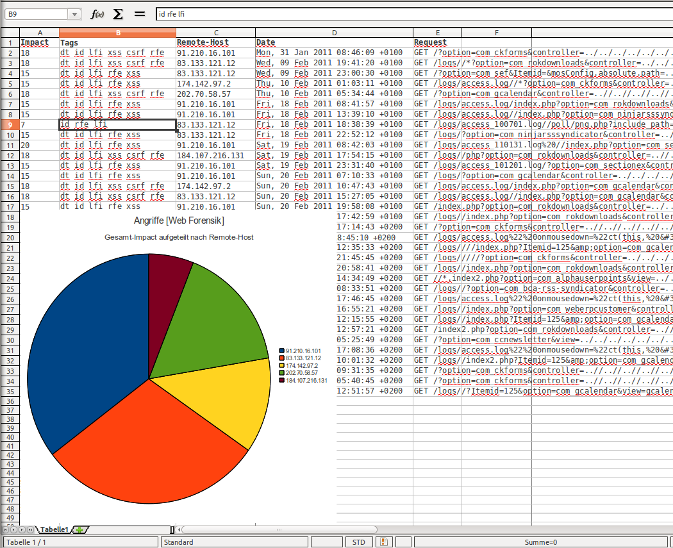The image size is (673, 548).
Task: Click the Standard page style field in the status bar
Action: click(x=235, y=542)
